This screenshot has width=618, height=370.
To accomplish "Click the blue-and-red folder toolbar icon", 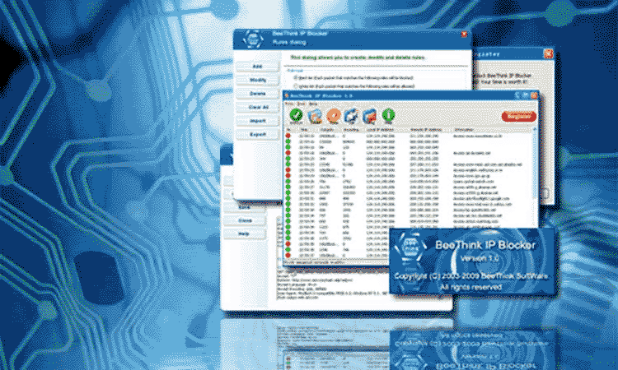I will 369,116.
